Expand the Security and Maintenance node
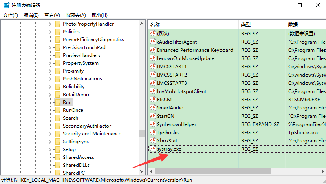This screenshot has width=326, height=184. (x=50, y=134)
